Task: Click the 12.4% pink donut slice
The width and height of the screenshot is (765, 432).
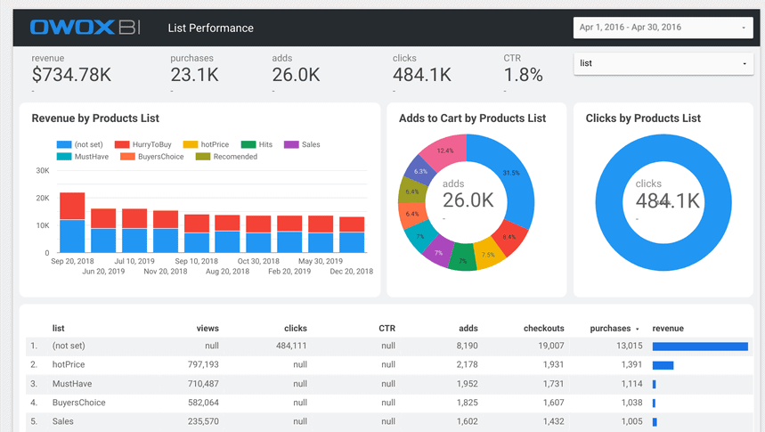Action: 445,151
